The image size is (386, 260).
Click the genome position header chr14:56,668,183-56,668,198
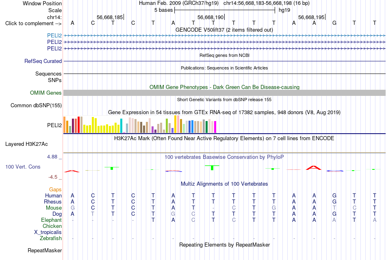click(267, 3)
